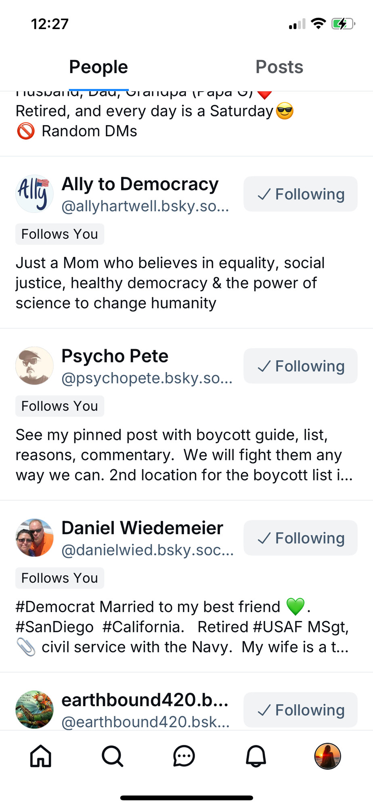Screen dimensions: 373x808
Task: Open your profile avatar in the bottom bar
Action: [327, 756]
